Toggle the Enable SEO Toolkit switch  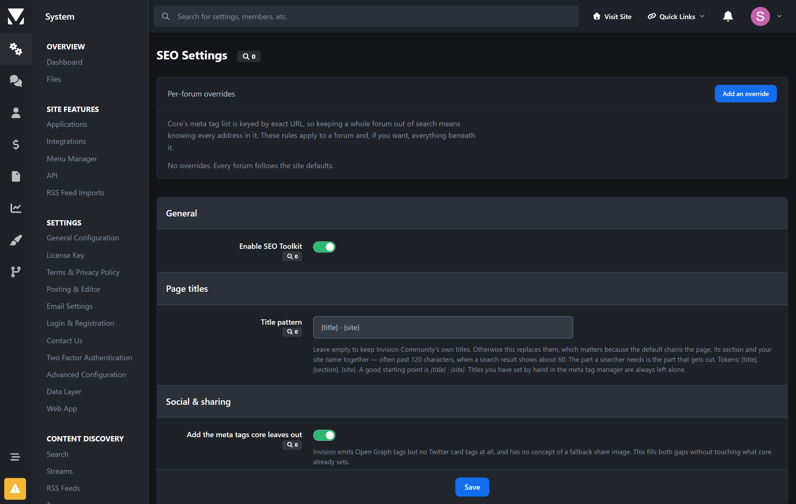click(x=324, y=246)
